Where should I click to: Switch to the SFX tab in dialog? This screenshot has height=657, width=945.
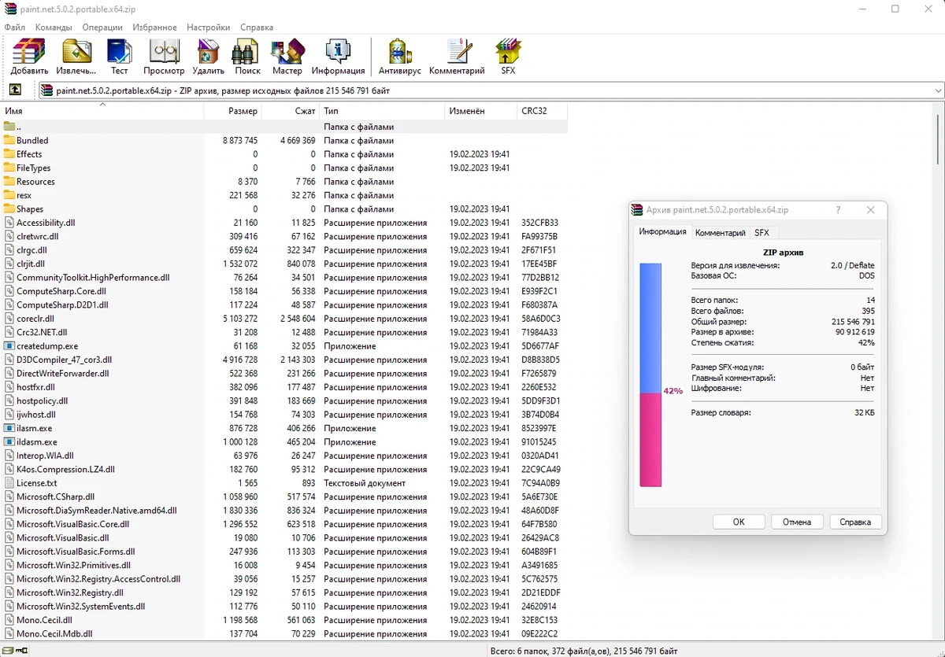(762, 233)
